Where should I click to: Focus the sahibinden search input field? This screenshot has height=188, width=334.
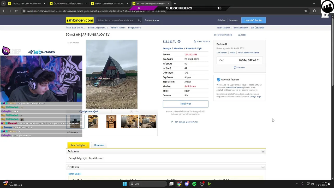pyautogui.click(x=117, y=20)
